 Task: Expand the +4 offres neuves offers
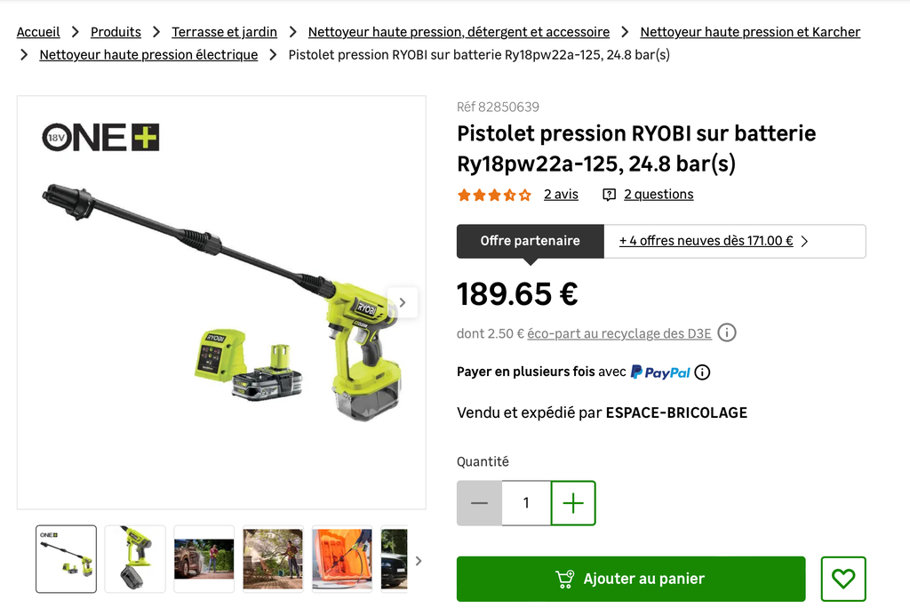pyautogui.click(x=714, y=241)
